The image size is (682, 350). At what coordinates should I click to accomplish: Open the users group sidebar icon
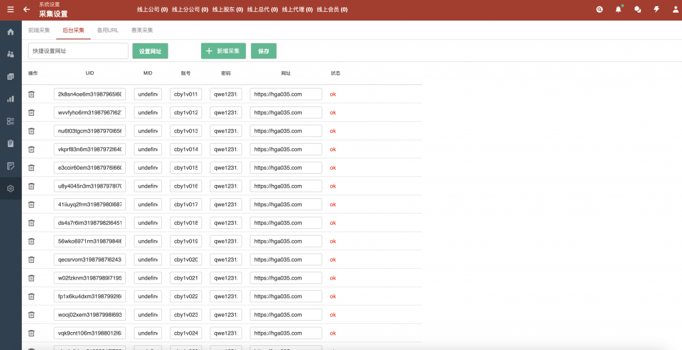[11, 54]
